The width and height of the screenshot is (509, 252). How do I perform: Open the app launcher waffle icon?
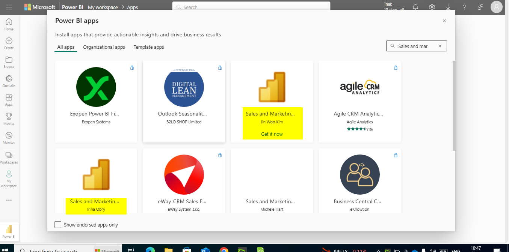pos(9,7)
